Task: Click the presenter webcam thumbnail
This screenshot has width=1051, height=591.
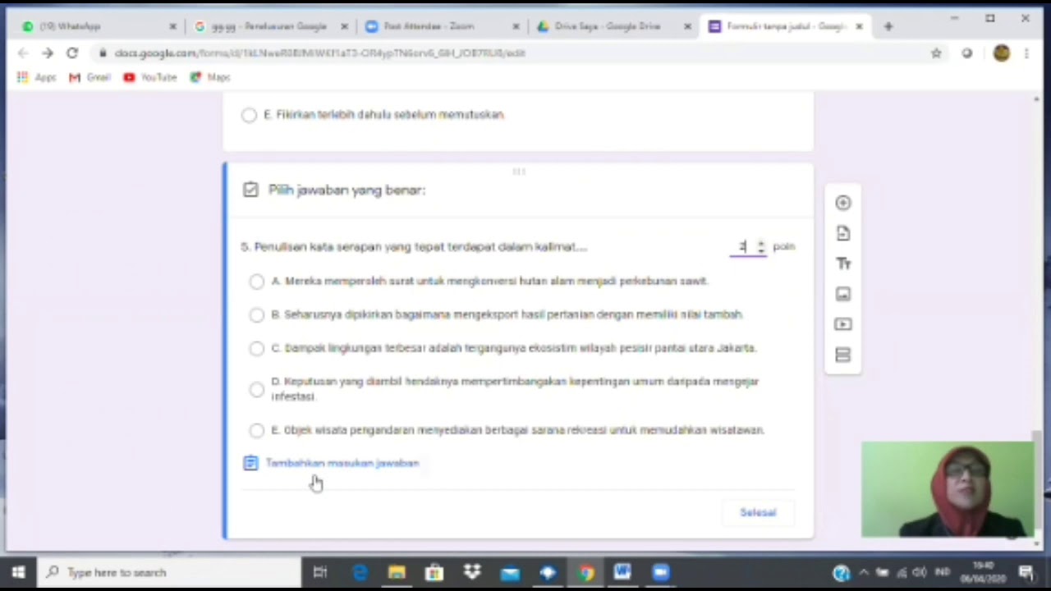Action: tap(948, 489)
